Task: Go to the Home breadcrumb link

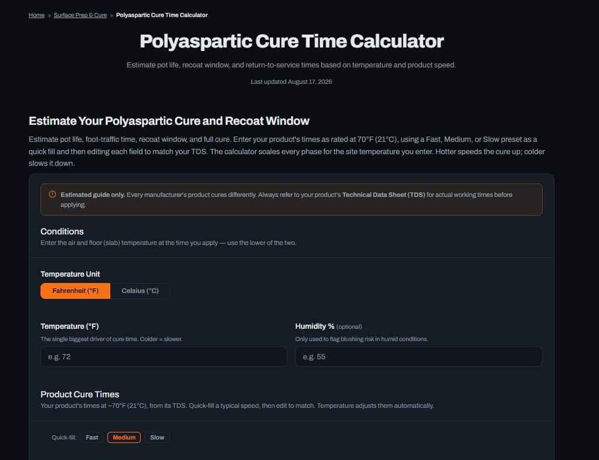Action: (37, 15)
